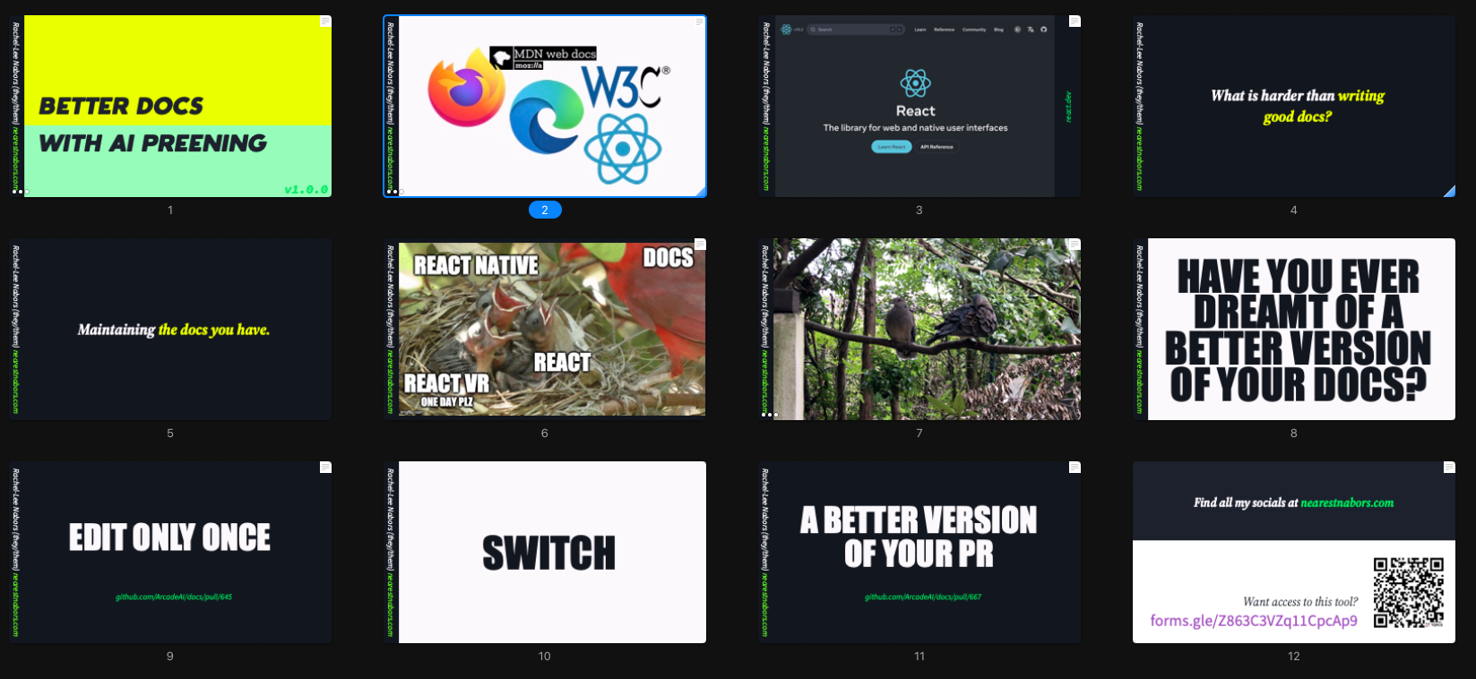Click the notes icon on the EDIT ONLY ONCE slide
Image resolution: width=1476 pixels, height=679 pixels.
tap(325, 468)
